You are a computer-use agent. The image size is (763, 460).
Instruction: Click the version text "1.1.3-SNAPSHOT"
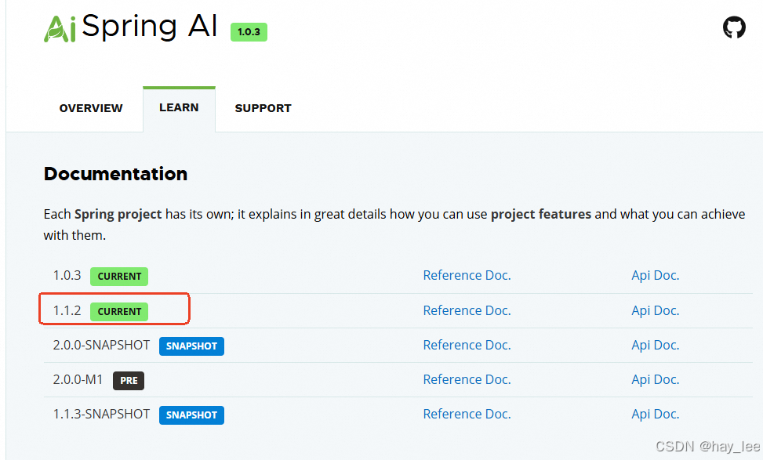click(x=101, y=414)
